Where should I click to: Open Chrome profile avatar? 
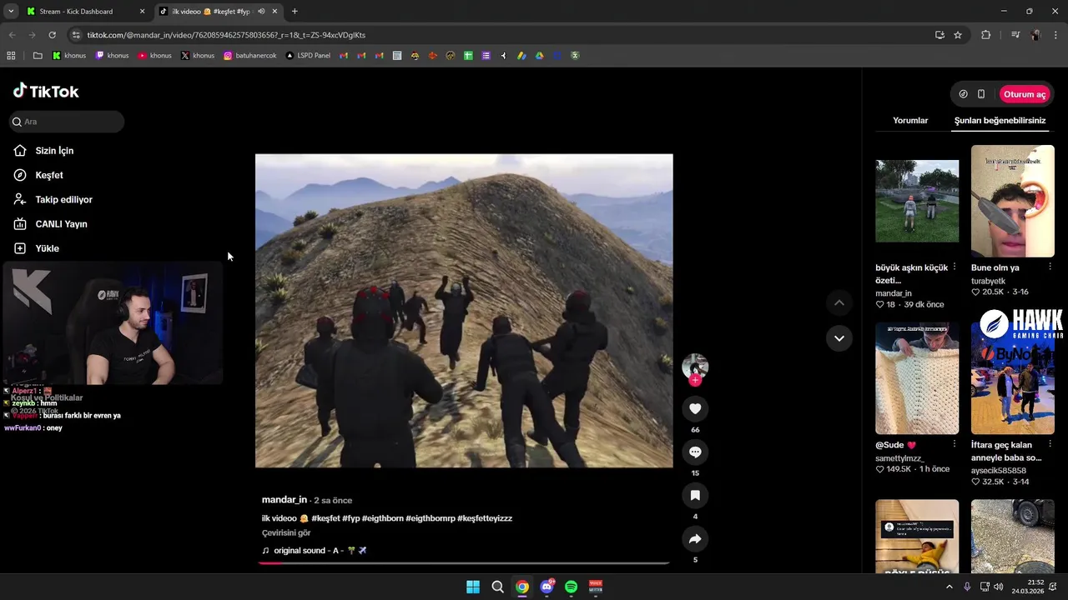[1035, 35]
